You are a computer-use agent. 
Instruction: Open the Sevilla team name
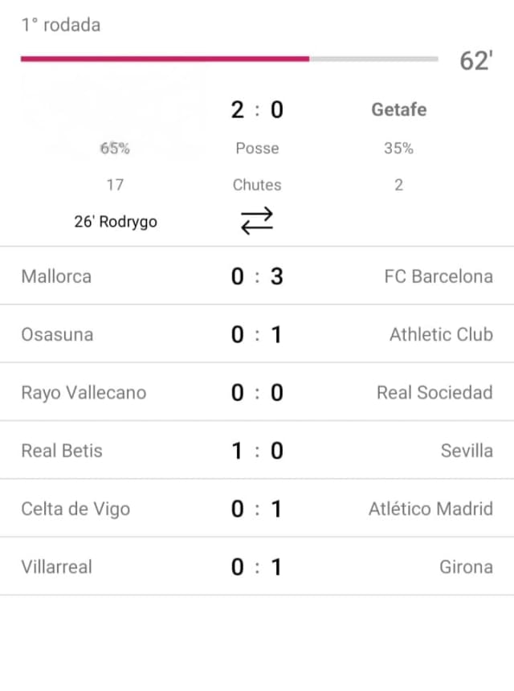pyautogui.click(x=467, y=450)
